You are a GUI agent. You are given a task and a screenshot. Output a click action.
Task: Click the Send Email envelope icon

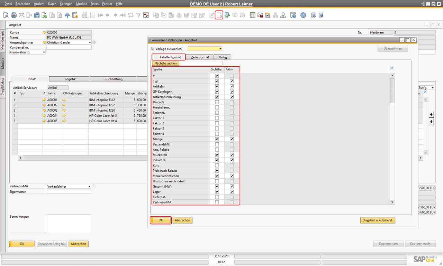tap(21, 15)
